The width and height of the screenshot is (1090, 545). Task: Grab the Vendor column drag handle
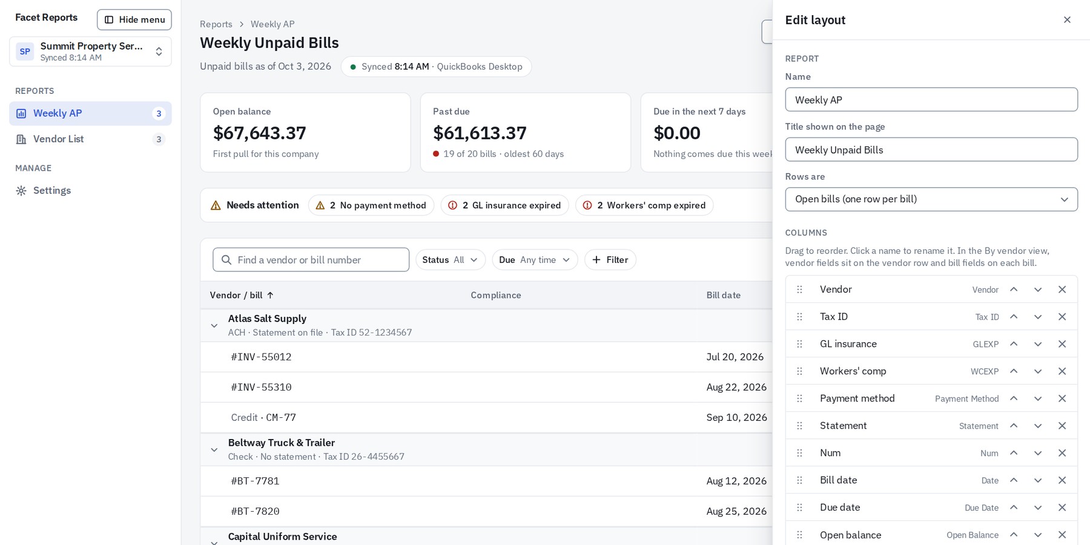tap(799, 289)
